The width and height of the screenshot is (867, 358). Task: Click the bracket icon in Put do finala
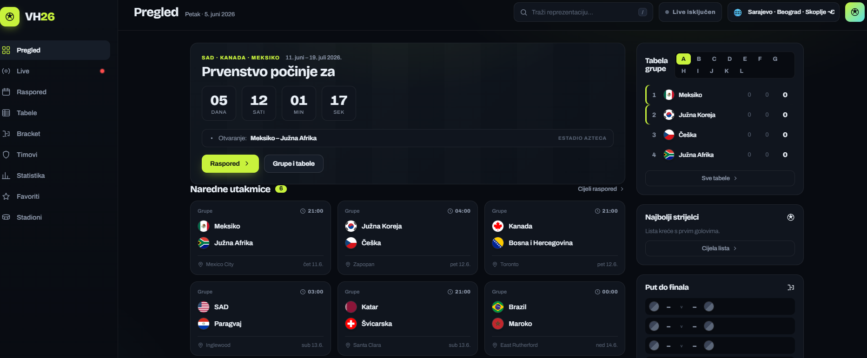[790, 287]
